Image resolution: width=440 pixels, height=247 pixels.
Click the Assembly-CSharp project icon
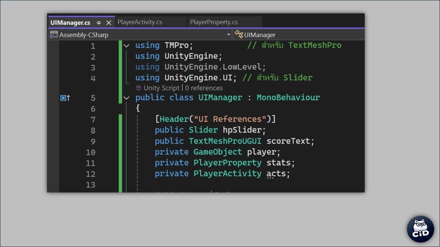tap(54, 35)
